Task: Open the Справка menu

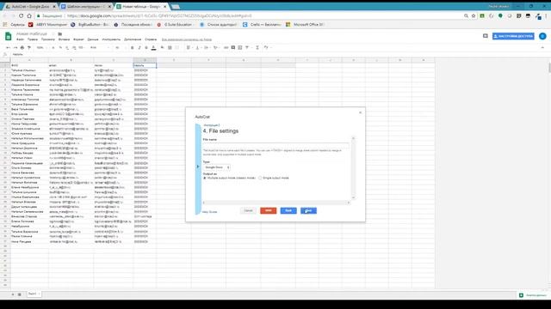Action: coord(151,39)
